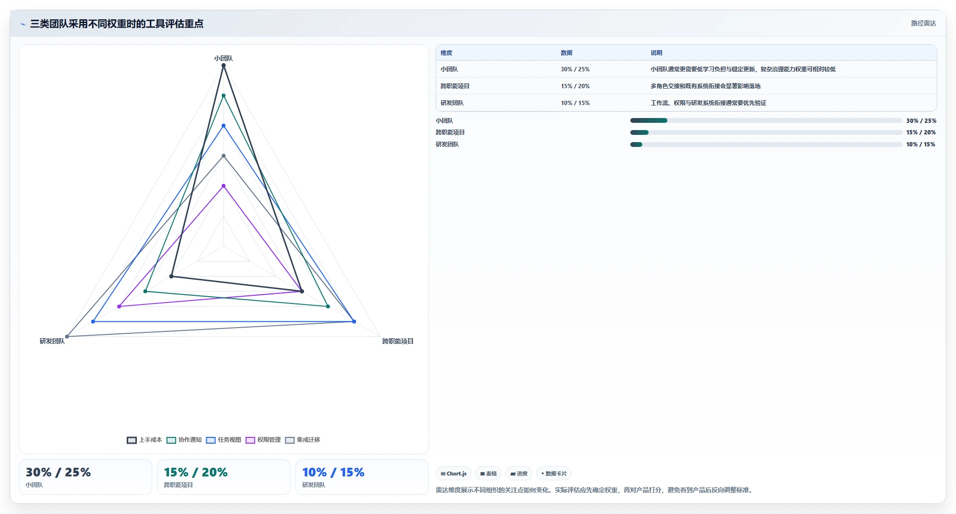Viewport: 956px width, 514px height.
Task: Click the gray 集成迁移 point at 研发团队 corner
Action: 67,336
